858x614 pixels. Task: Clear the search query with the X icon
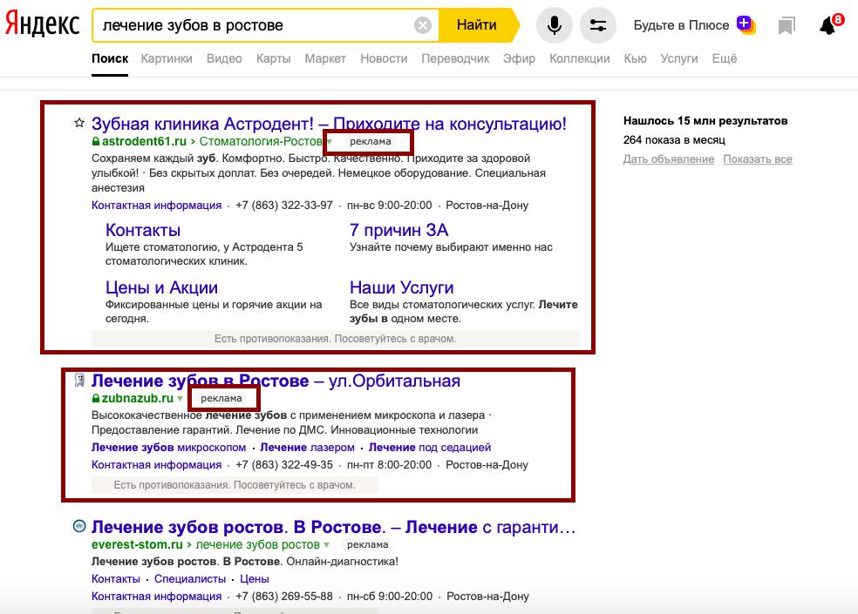tap(422, 25)
